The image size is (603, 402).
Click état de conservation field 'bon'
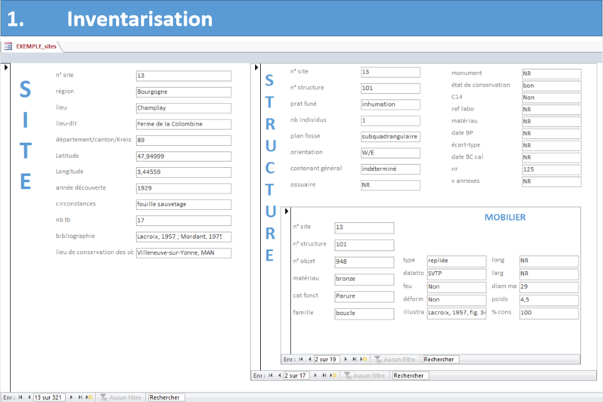click(552, 86)
